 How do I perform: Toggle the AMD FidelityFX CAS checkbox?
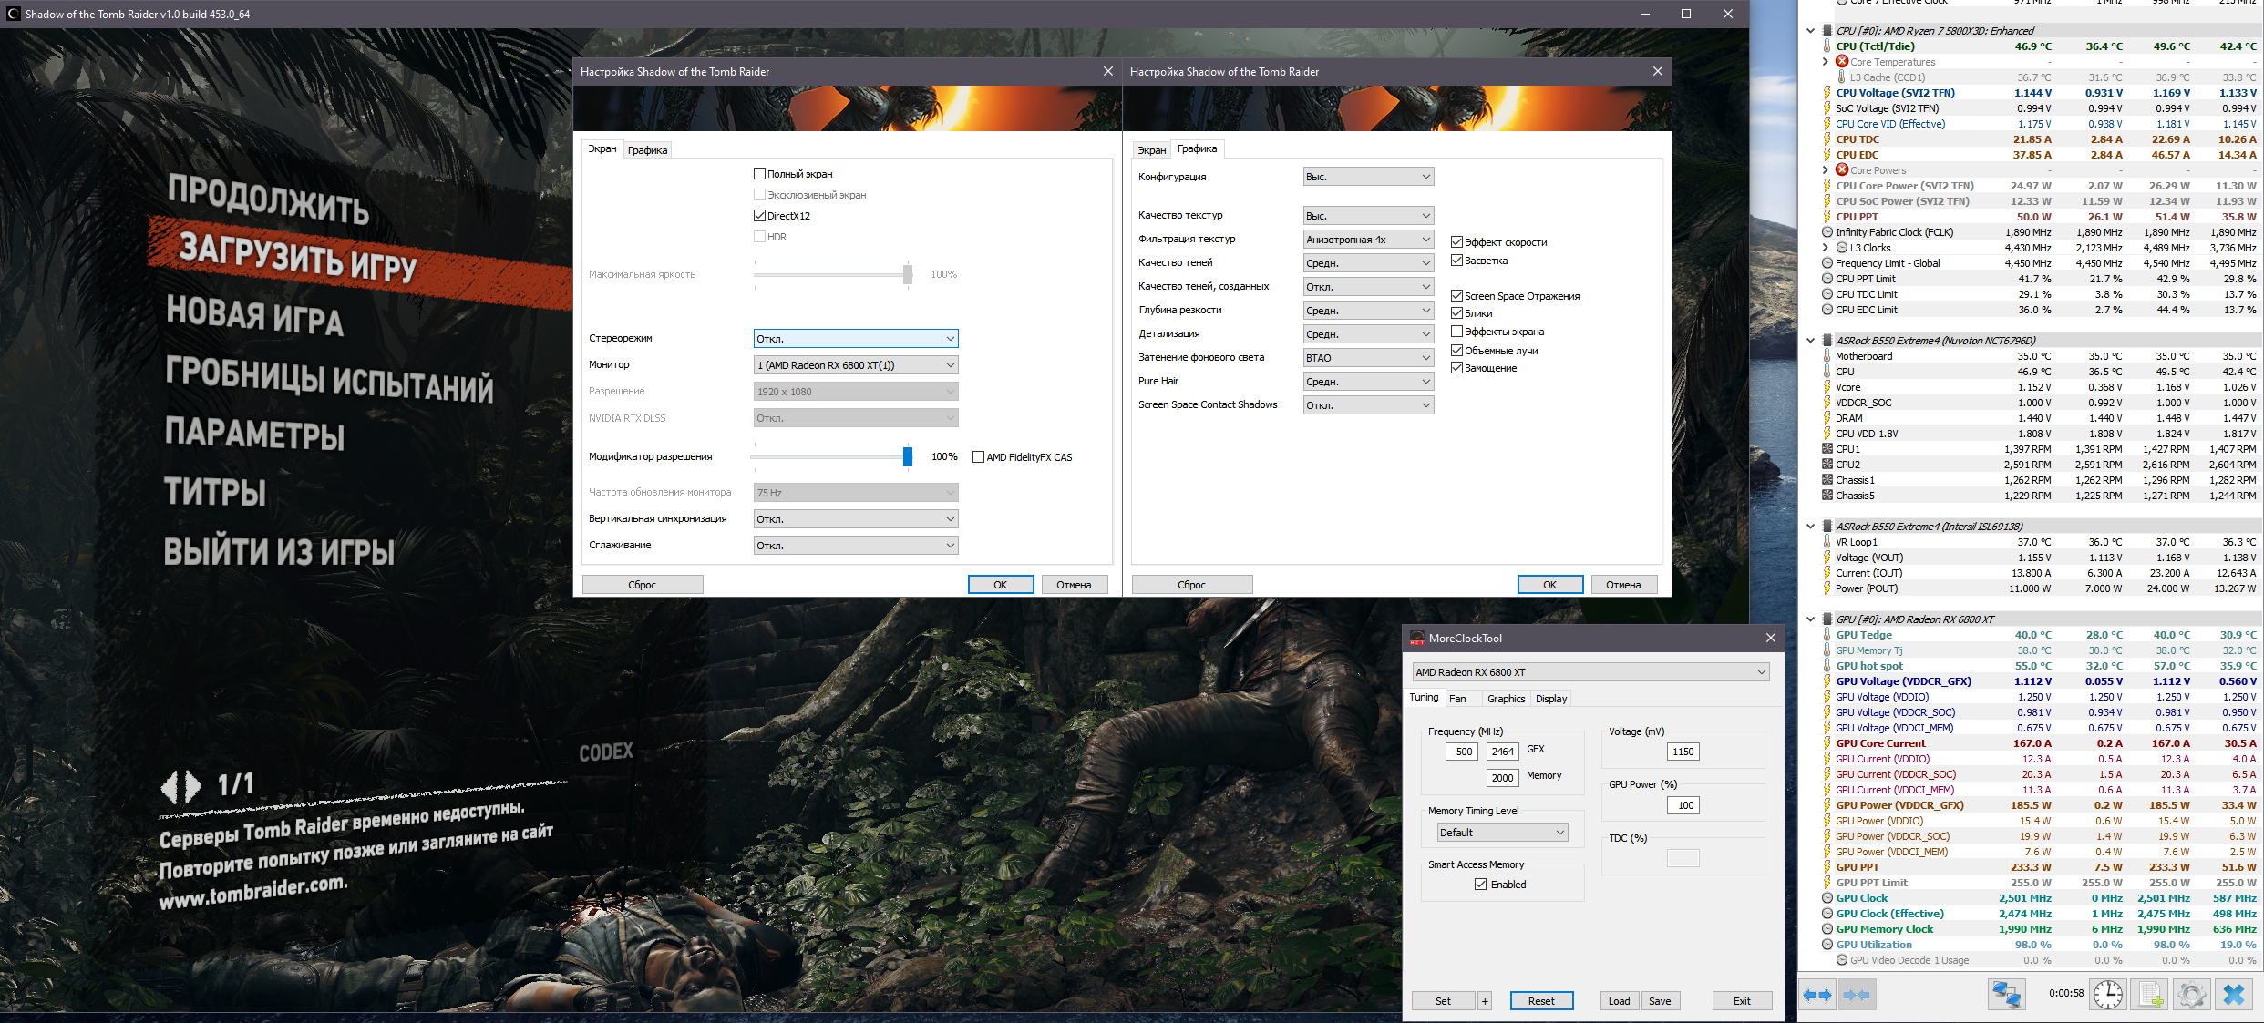click(x=978, y=457)
